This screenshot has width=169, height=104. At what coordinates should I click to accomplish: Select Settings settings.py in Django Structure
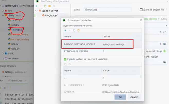14,72
